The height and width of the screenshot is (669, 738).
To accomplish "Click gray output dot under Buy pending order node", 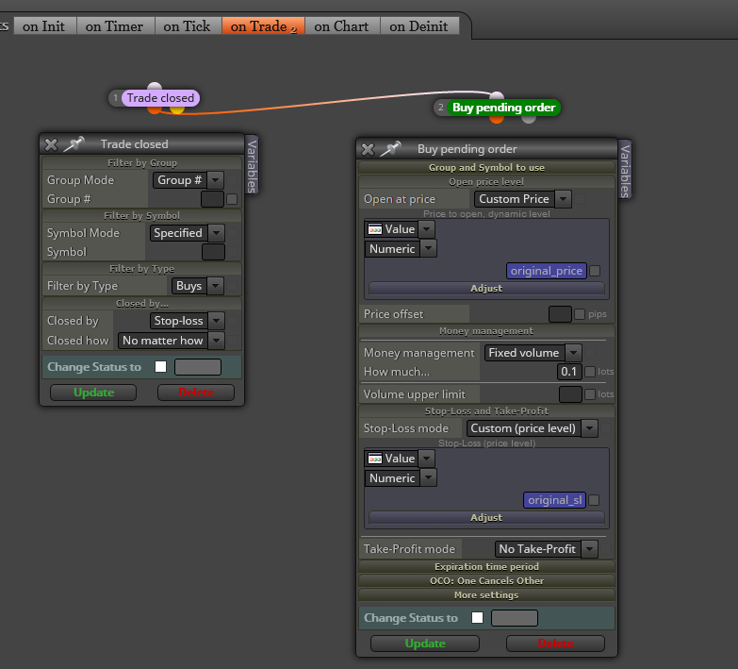I will coord(529,119).
